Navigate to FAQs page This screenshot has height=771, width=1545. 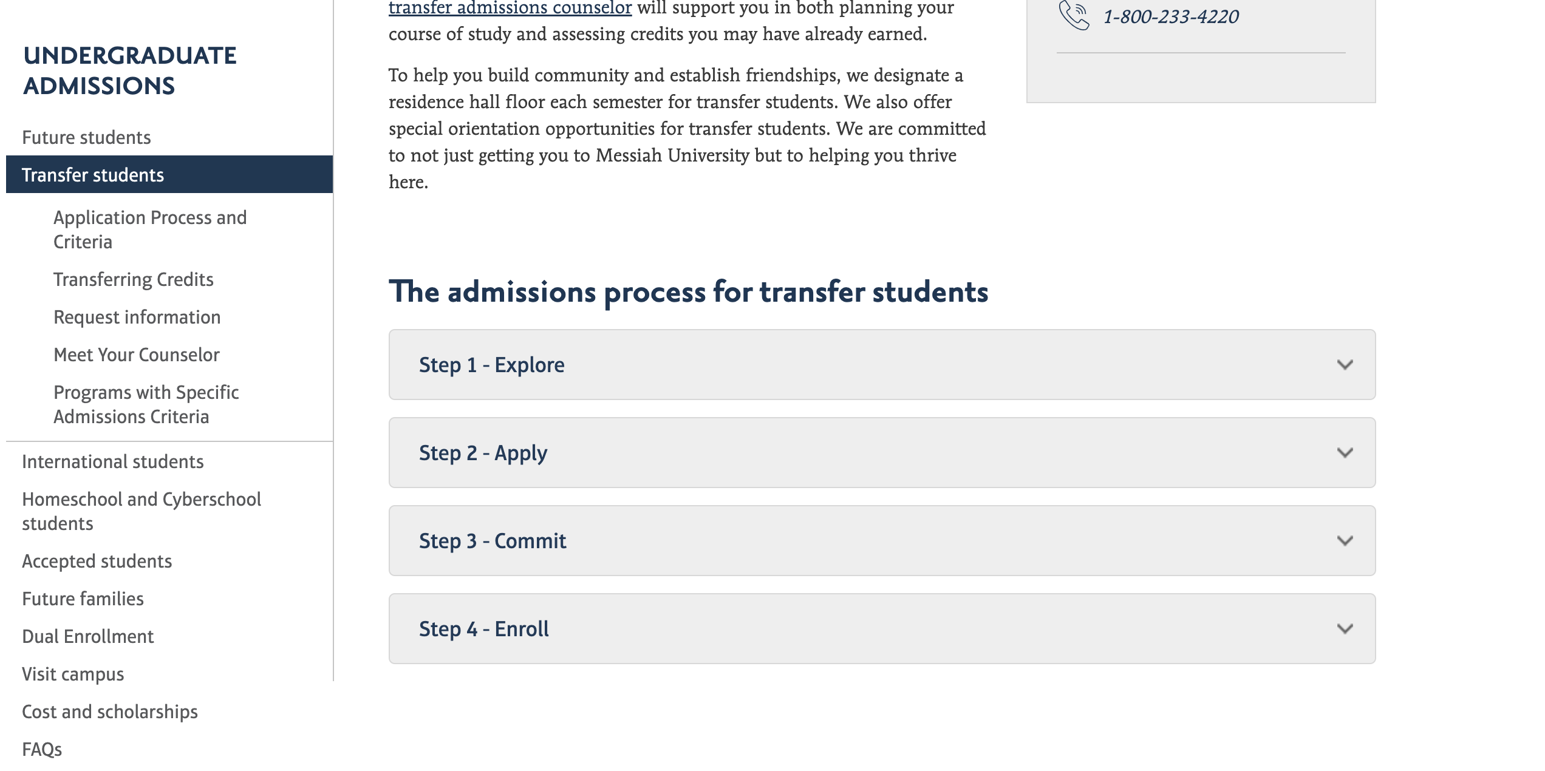click(41, 749)
